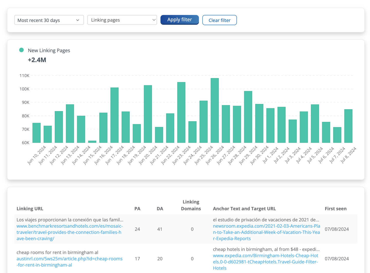The height and width of the screenshot is (273, 370).
Task: Open the 'Most recent 30 days' dropdown
Action: point(49,20)
